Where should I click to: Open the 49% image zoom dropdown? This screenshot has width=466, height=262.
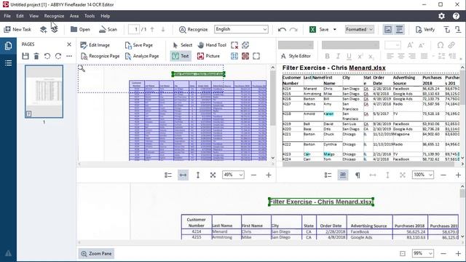tap(233, 175)
